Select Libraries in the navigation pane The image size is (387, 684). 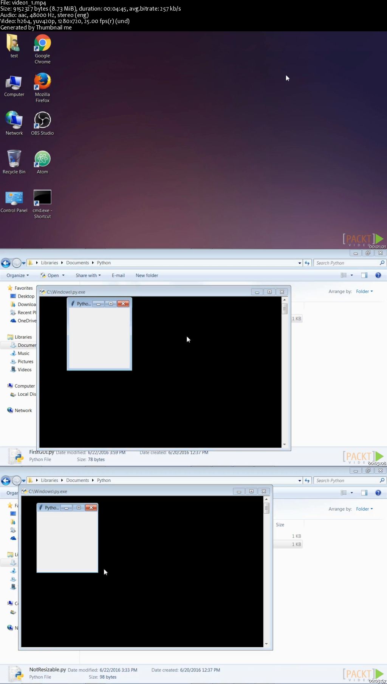pyautogui.click(x=20, y=337)
